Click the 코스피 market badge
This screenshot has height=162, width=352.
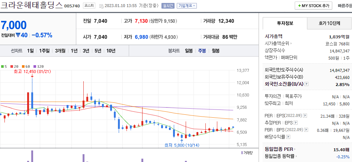point(89,6)
